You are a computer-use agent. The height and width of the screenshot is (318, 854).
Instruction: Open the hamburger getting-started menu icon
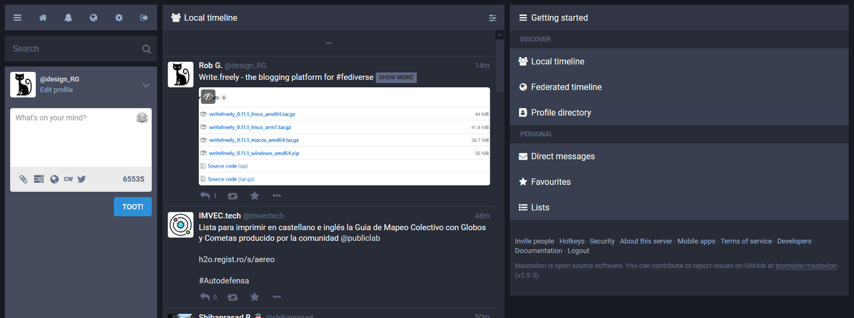point(17,18)
